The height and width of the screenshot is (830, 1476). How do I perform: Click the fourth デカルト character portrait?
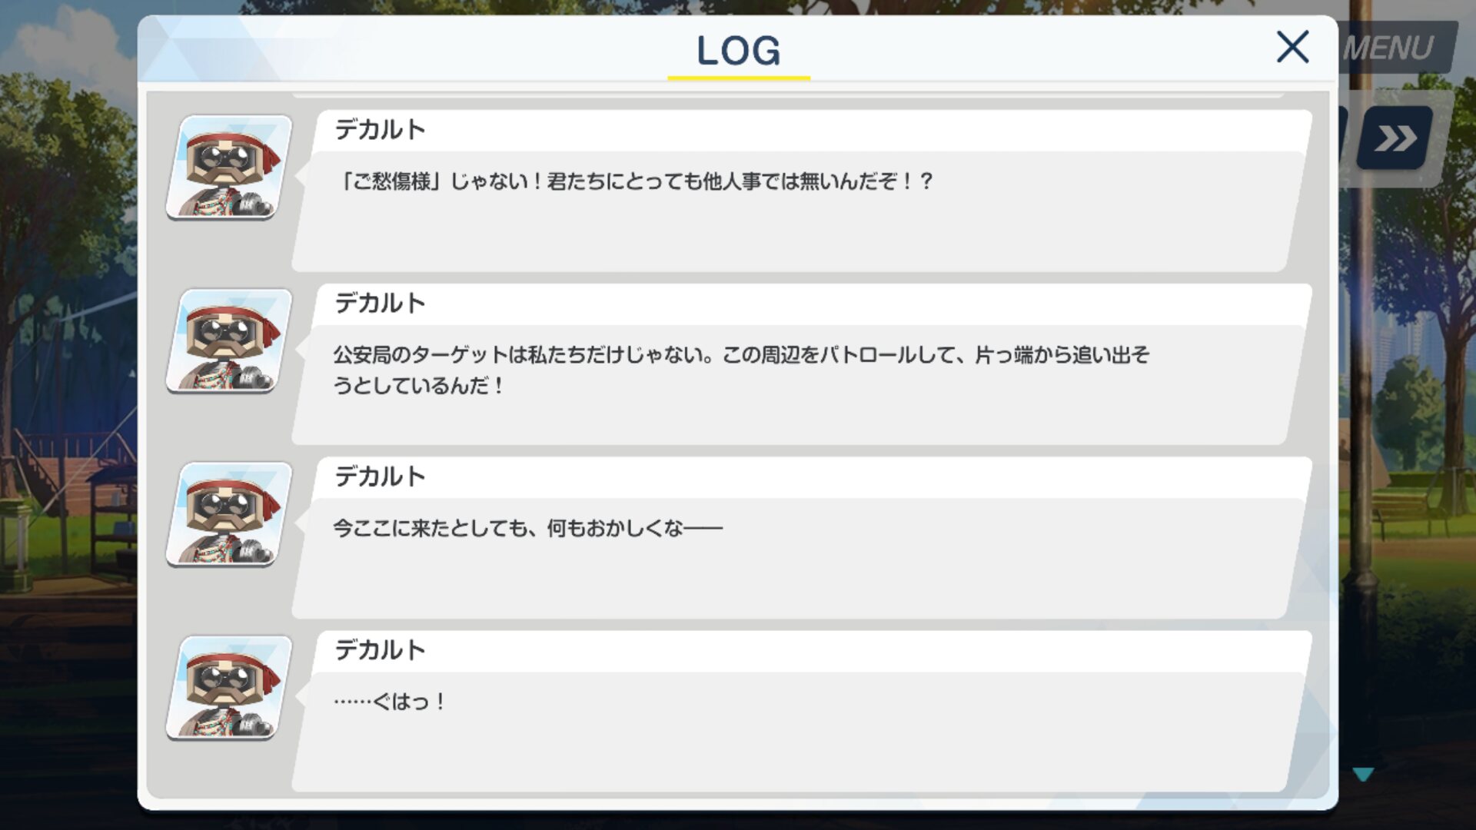click(x=229, y=688)
